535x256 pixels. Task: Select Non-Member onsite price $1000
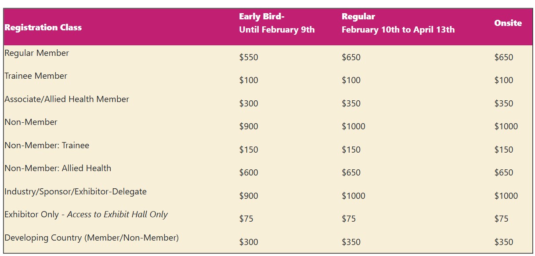506,127
